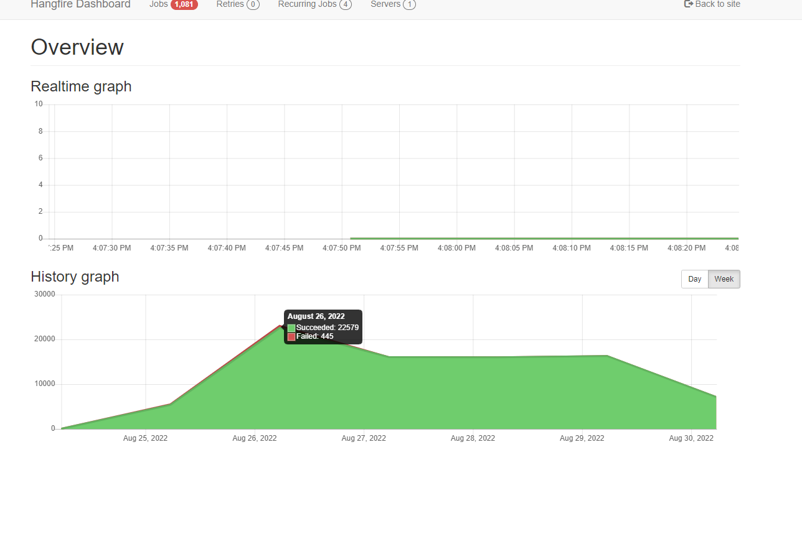
Task: Click the exit icon next to Back to site
Action: 687,4
